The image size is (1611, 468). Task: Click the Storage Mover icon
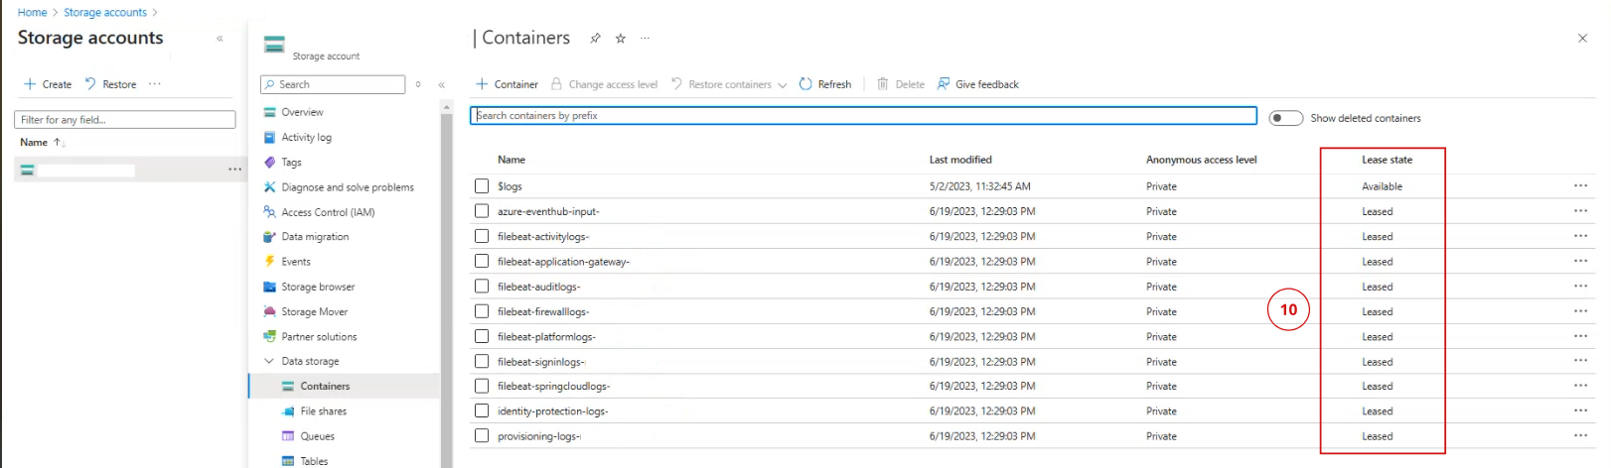(x=269, y=311)
